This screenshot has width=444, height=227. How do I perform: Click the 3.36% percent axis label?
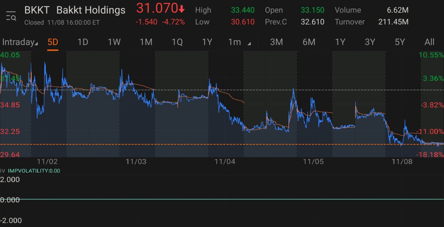pos(433,79)
